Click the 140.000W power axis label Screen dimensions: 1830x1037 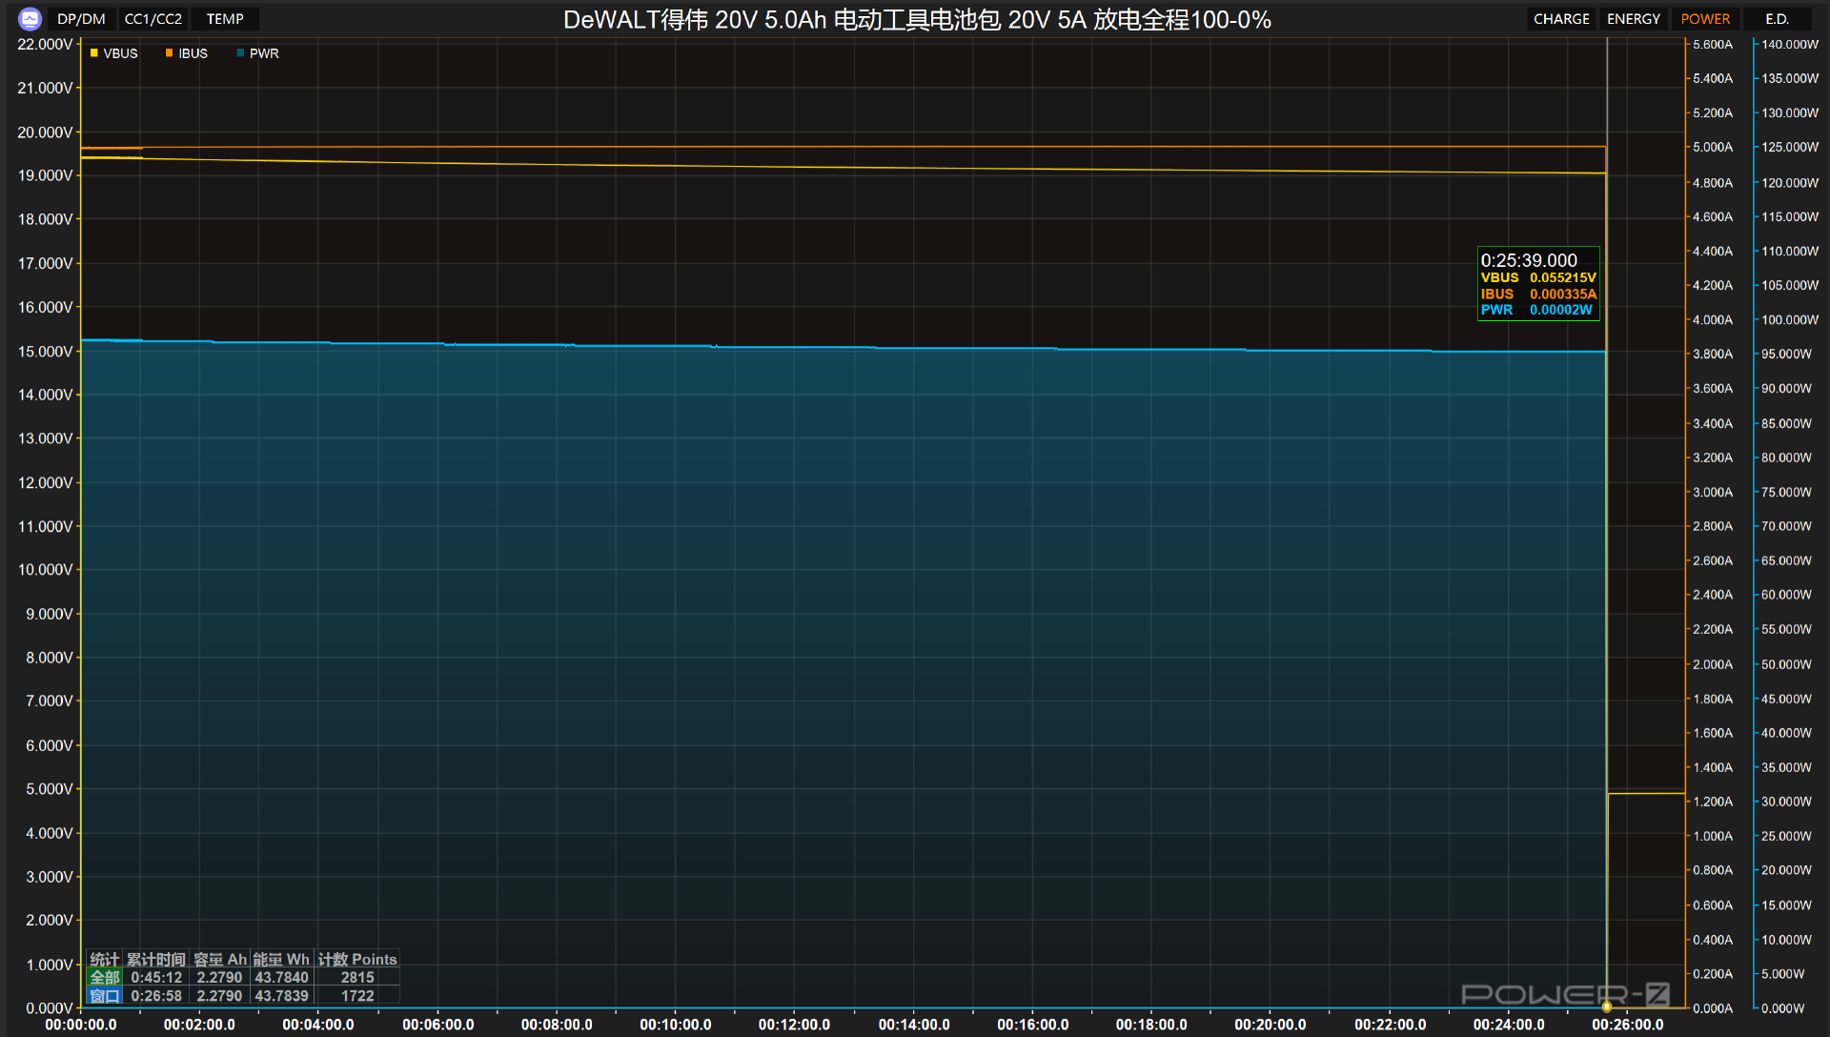tap(1790, 44)
